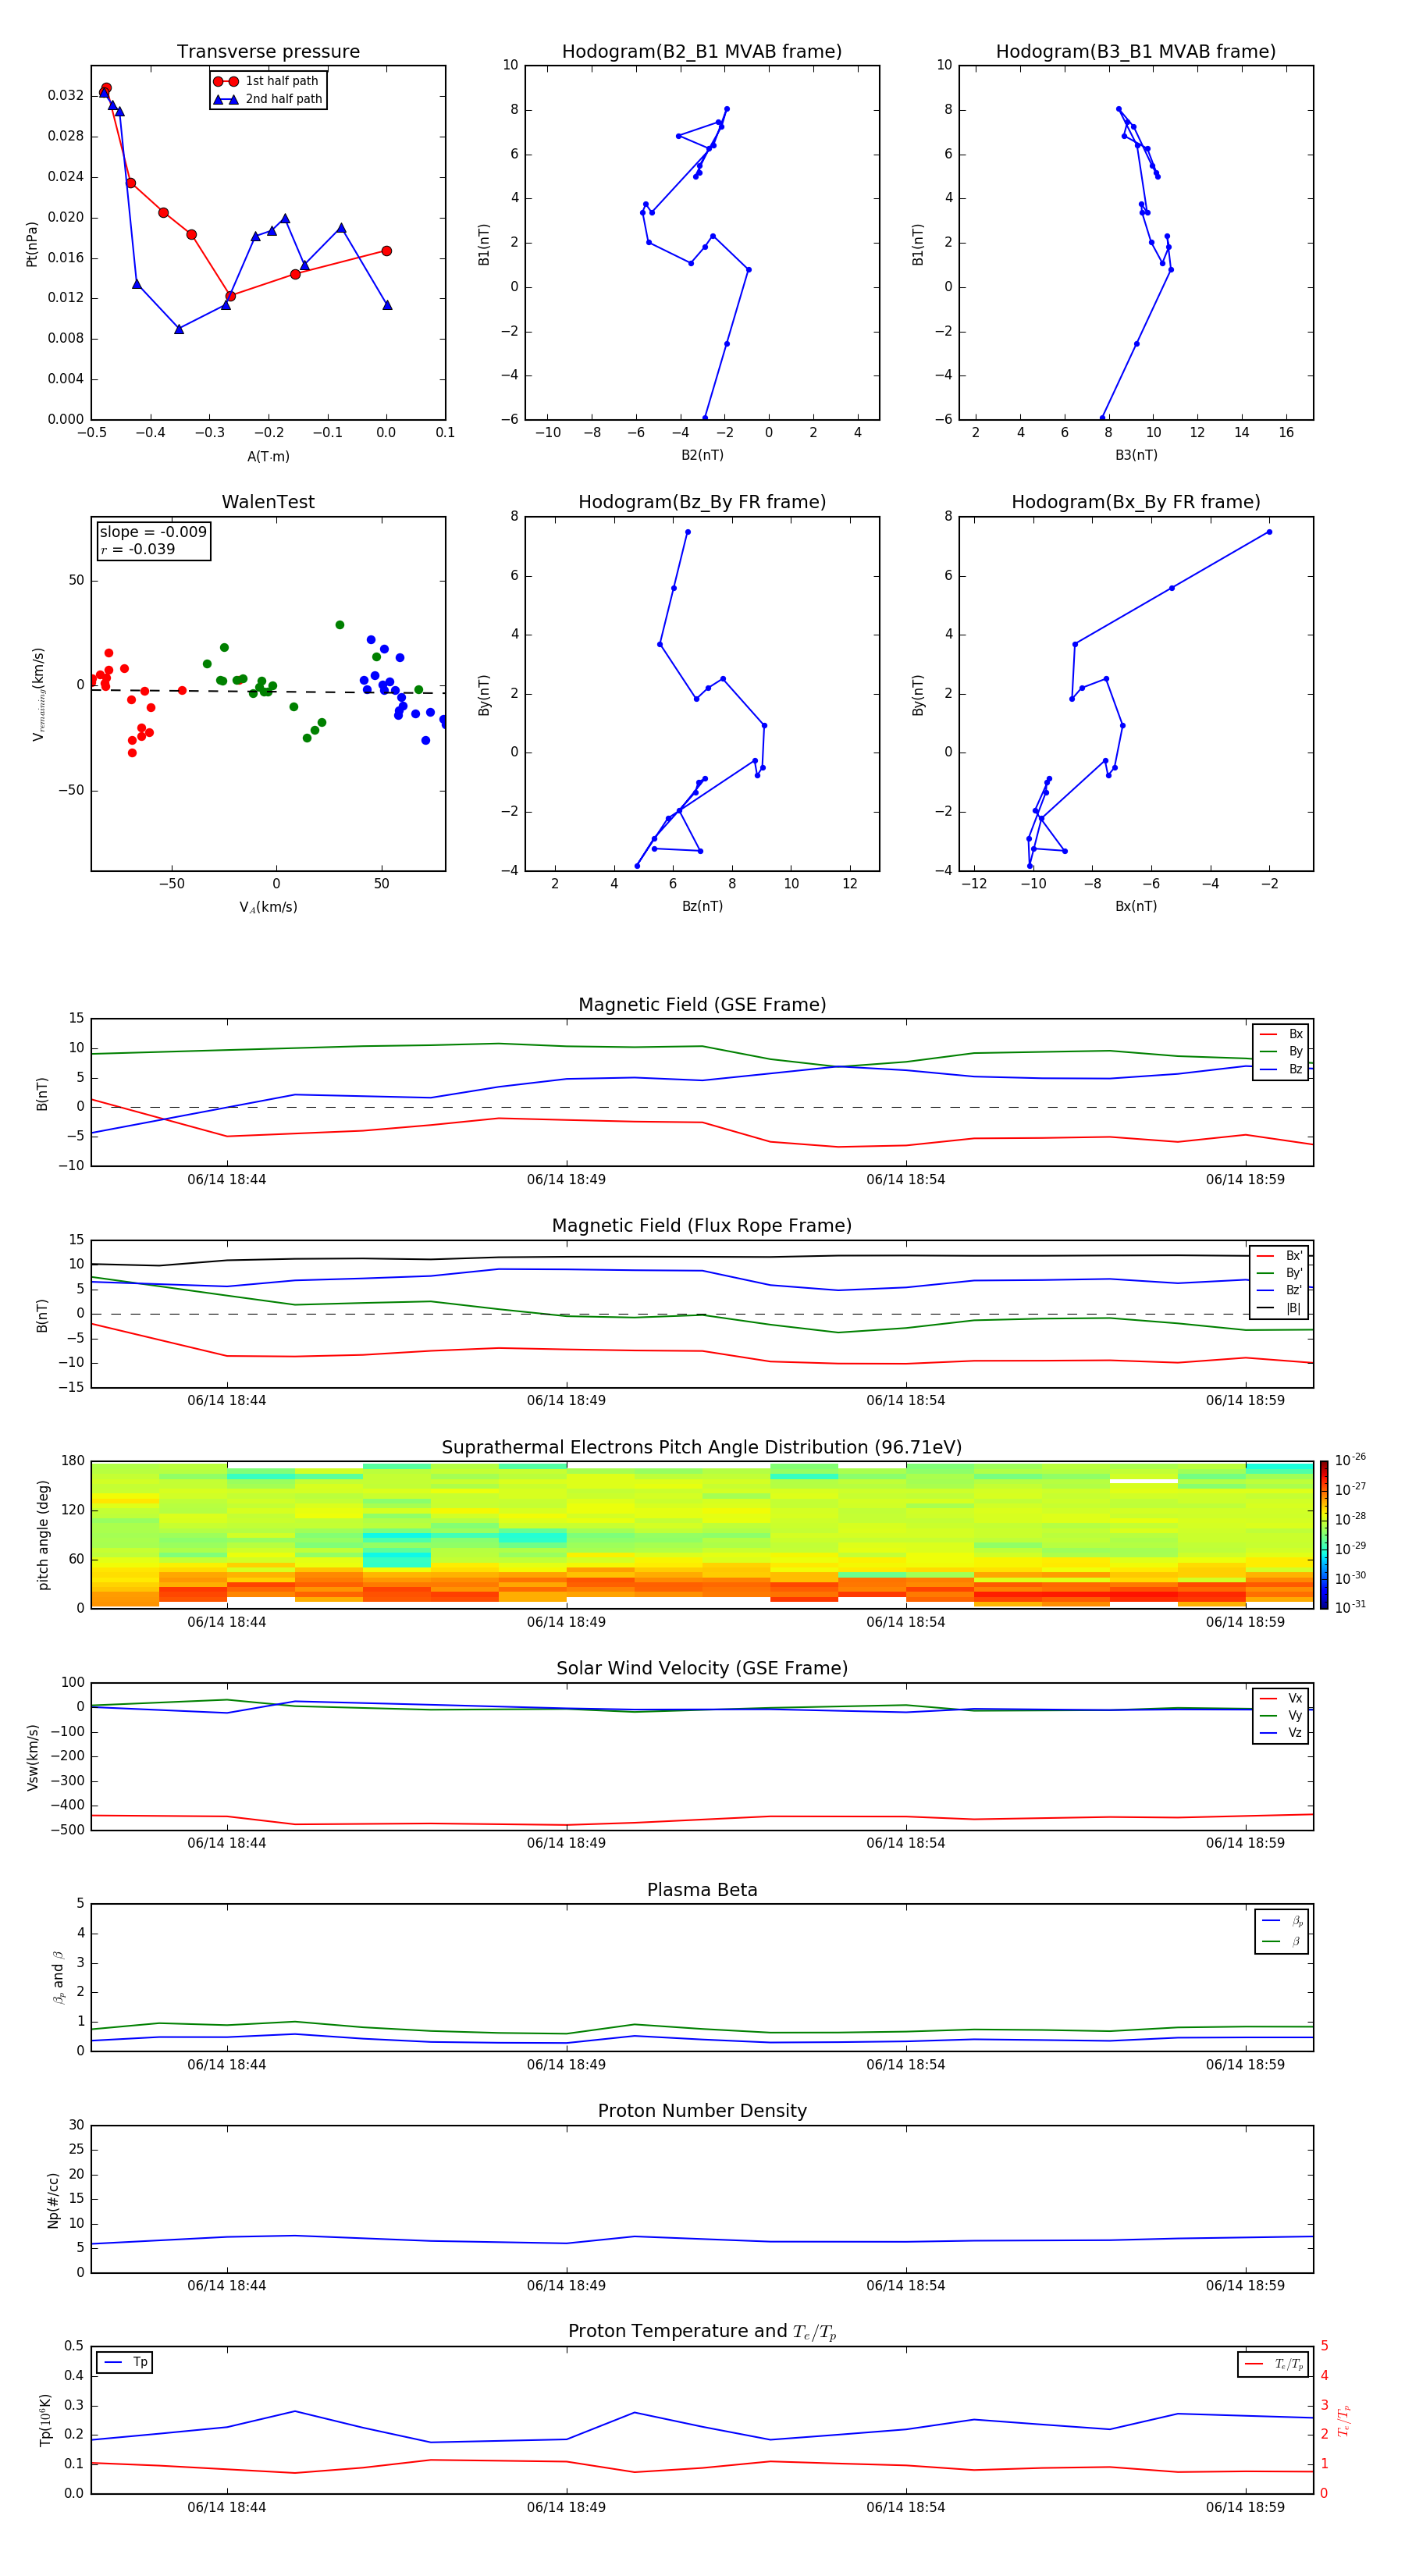
Task: Click the beta_p entry in Plasma Beta legend
Action: (x=1282, y=1921)
